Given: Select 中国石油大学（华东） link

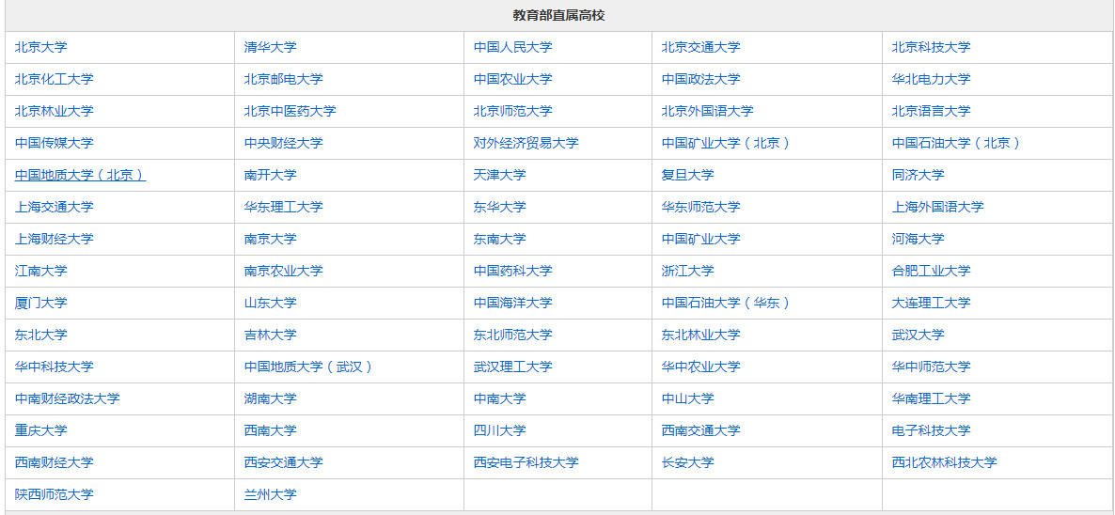Looking at the screenshot, I should click(x=726, y=304).
